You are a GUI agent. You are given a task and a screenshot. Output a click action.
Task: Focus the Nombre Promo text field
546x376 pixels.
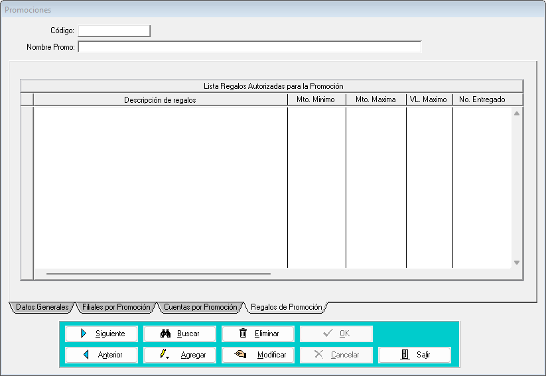pyautogui.click(x=249, y=47)
